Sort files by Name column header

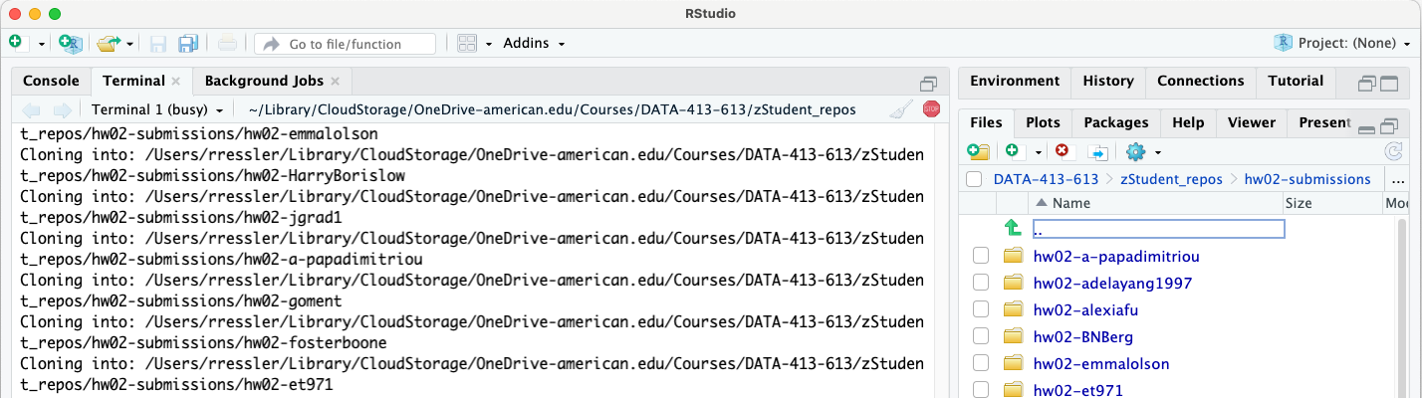click(1154, 203)
